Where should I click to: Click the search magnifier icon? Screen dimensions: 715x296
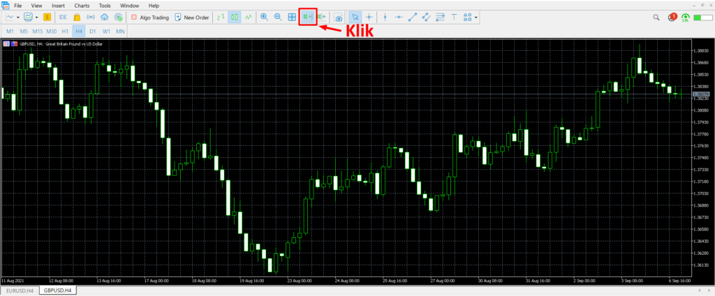(656, 17)
